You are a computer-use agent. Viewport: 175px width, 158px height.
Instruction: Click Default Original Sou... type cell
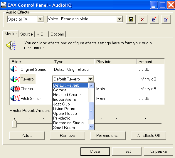(73, 69)
